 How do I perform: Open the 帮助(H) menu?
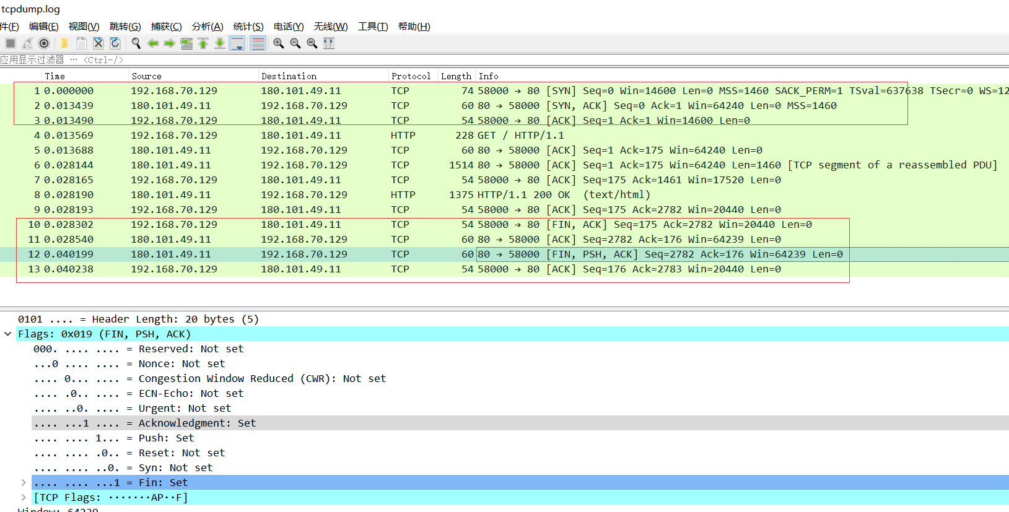pos(414,27)
